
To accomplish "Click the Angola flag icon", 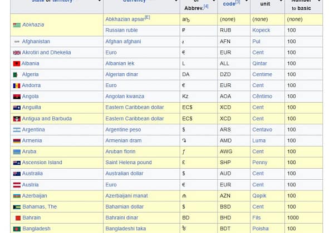I will coord(17,97).
